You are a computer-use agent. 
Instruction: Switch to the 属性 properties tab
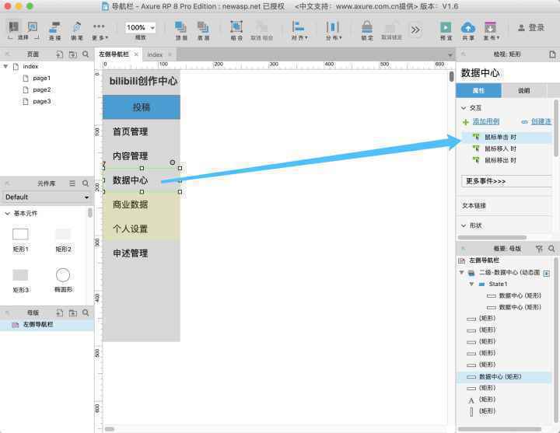(x=478, y=91)
